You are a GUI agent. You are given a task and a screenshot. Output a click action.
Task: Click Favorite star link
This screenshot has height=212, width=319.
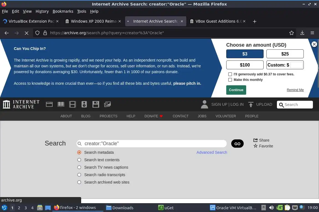(x=263, y=146)
